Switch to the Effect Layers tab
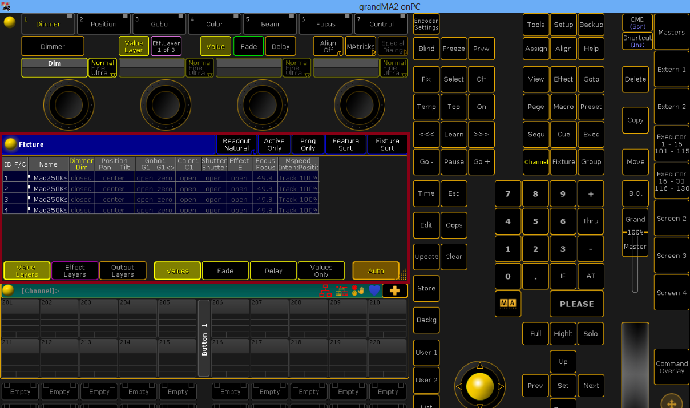690x408 pixels. 75,271
